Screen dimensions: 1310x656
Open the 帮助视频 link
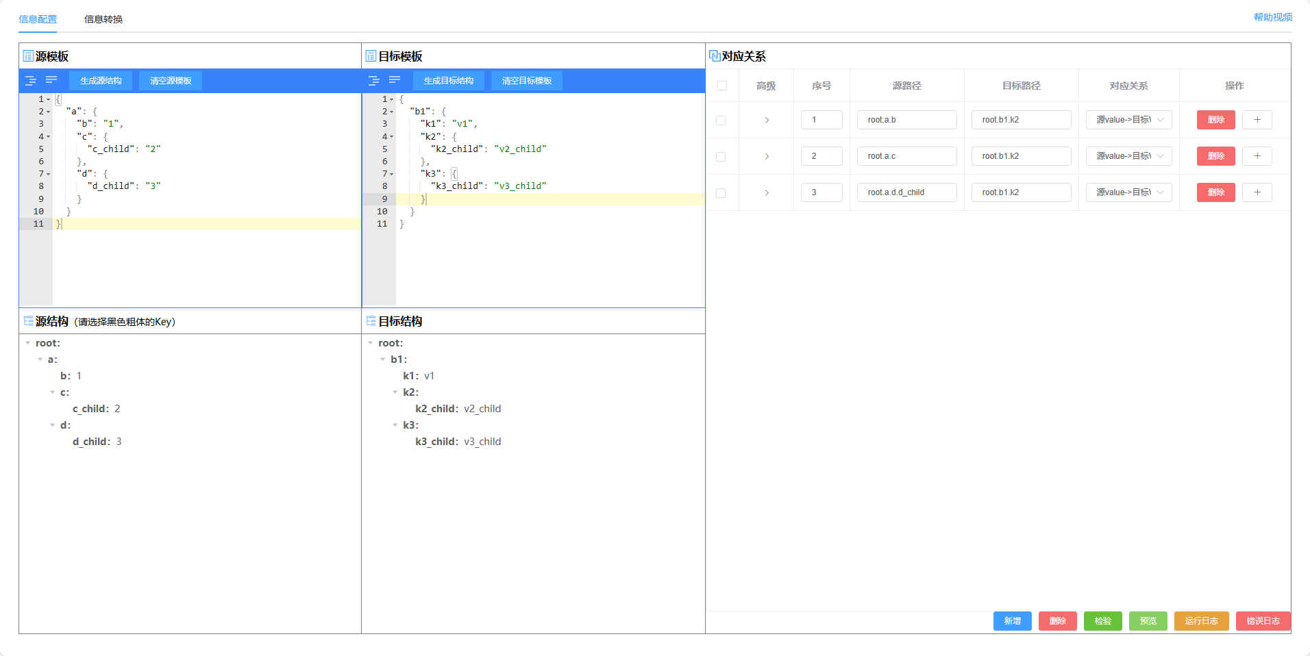click(x=1272, y=17)
